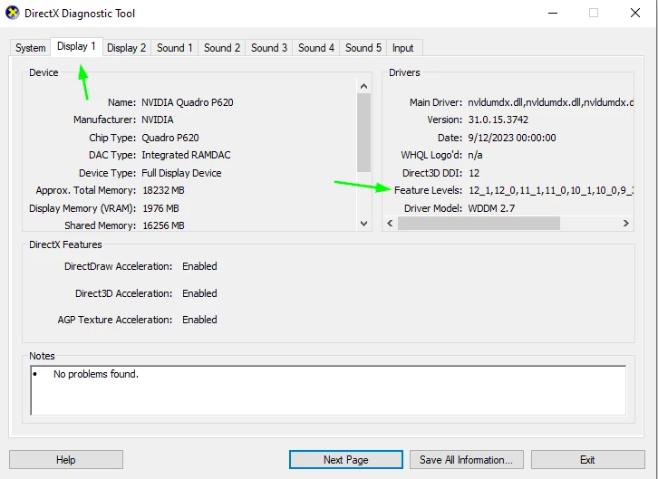Click the Main Driver nvldumdx.dll value
This screenshot has height=479, width=658.
pos(550,102)
